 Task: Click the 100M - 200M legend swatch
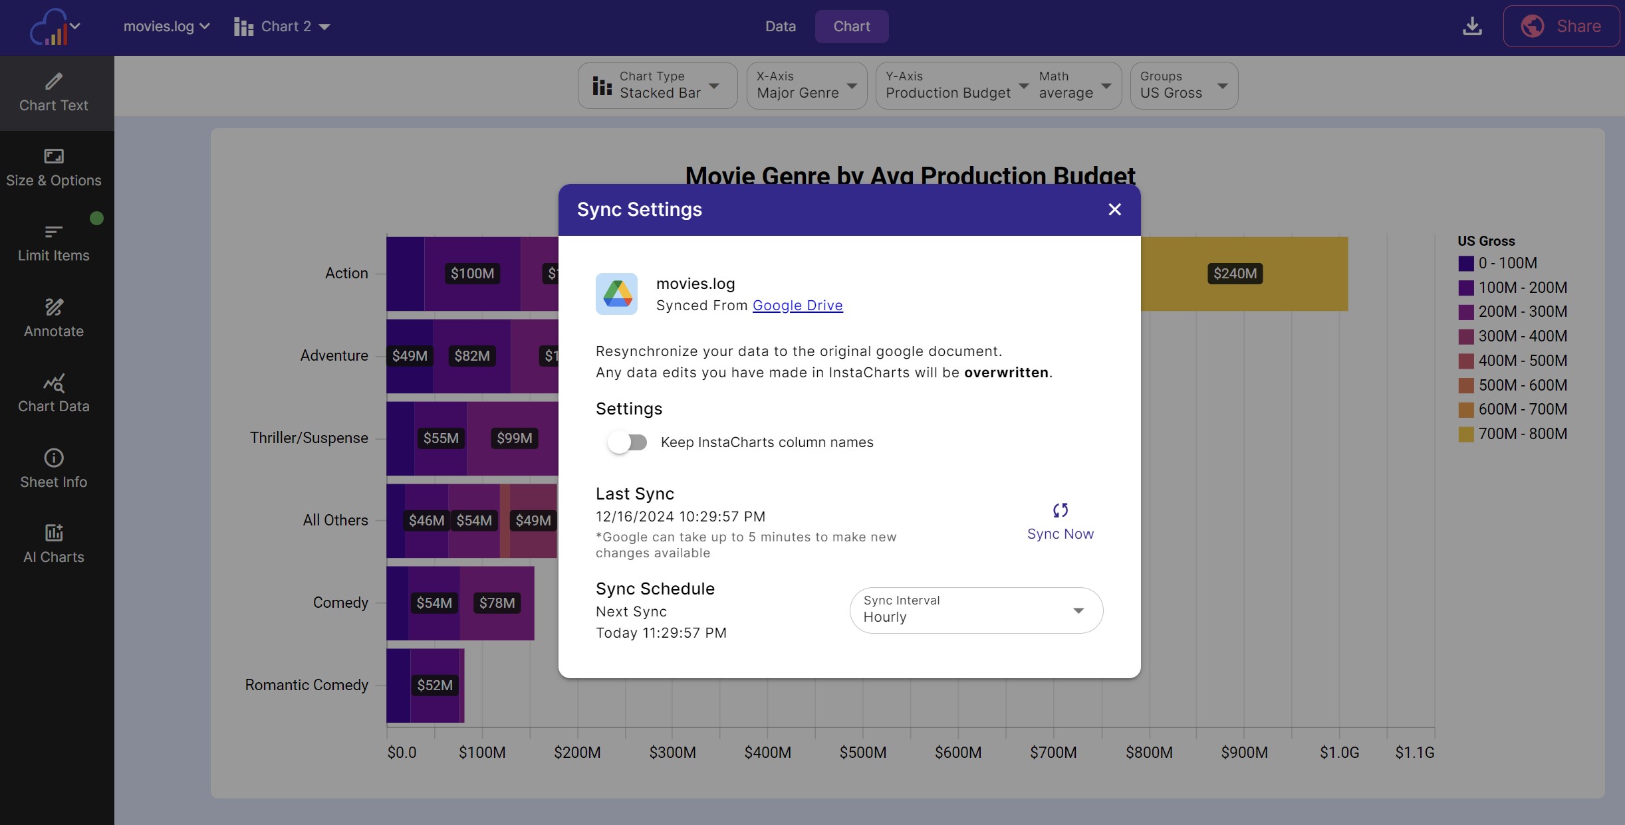pos(1466,288)
